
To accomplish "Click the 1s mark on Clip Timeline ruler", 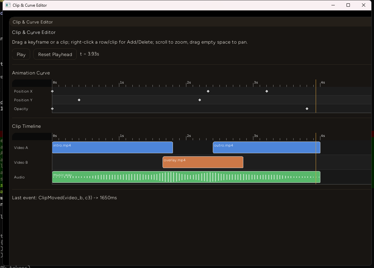I will [x=122, y=136].
